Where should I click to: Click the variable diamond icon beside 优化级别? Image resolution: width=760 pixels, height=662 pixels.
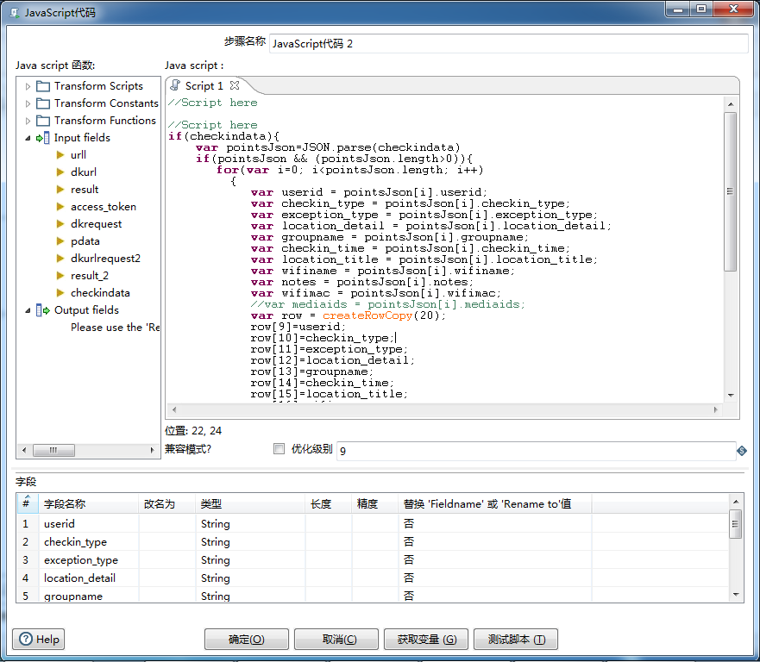click(x=742, y=451)
